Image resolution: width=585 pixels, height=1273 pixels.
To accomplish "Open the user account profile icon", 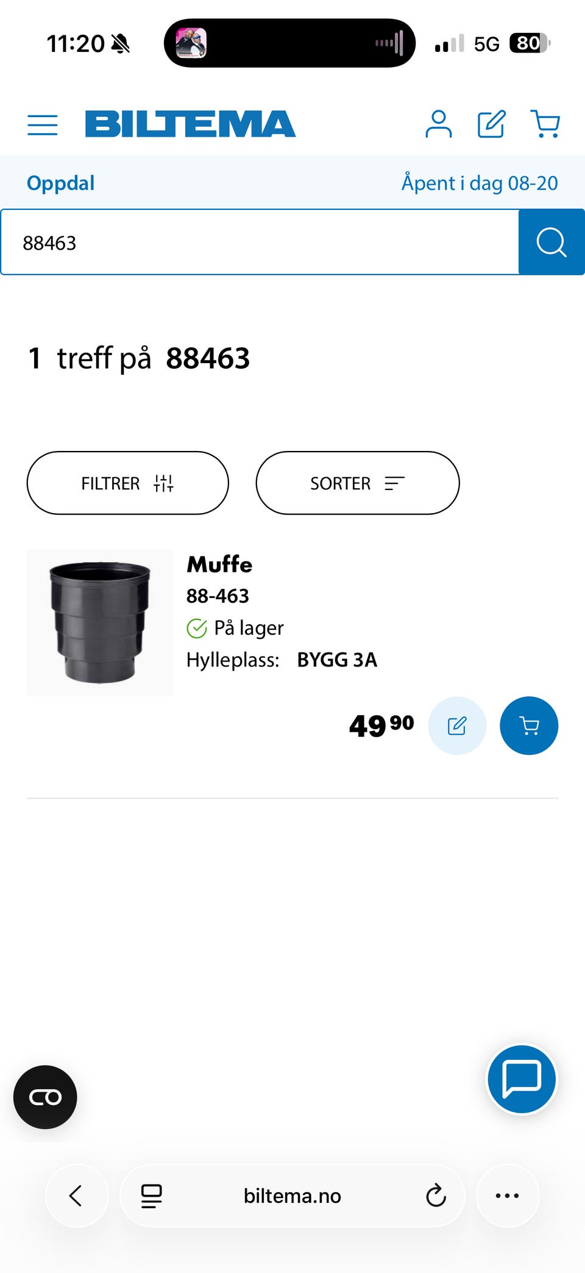I will pos(438,124).
